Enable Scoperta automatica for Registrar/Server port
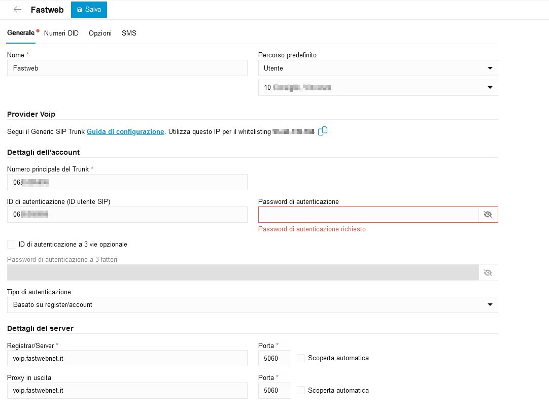This screenshot has width=549, height=415. tap(300, 358)
